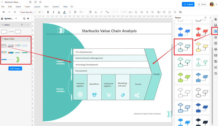Open the font name dropdown
Viewport: 218px width, 126px height.
point(28,12)
